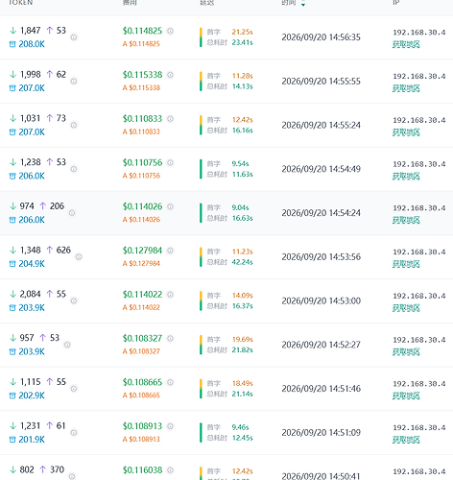Click 获取地区 link for 14:53:00 entry
This screenshot has height=480, width=453.
tap(406, 308)
